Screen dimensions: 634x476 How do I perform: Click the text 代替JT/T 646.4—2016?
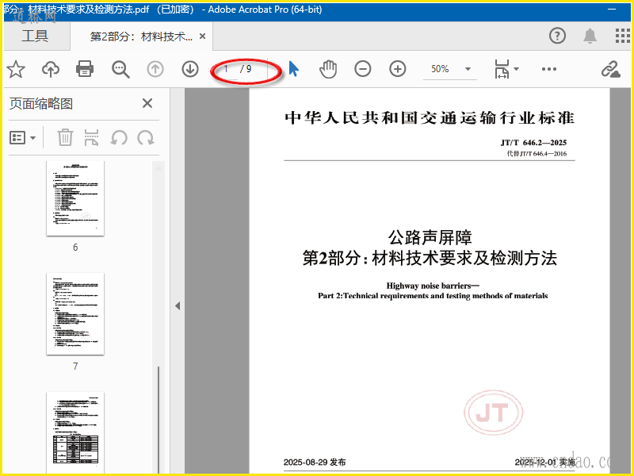pos(537,154)
